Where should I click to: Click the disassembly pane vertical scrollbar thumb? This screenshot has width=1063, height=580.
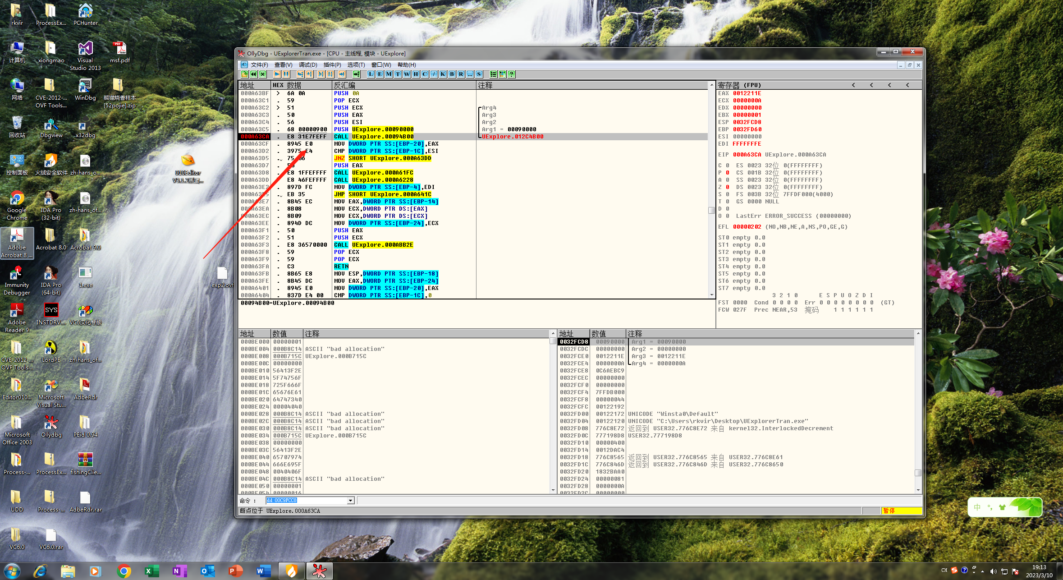point(711,210)
